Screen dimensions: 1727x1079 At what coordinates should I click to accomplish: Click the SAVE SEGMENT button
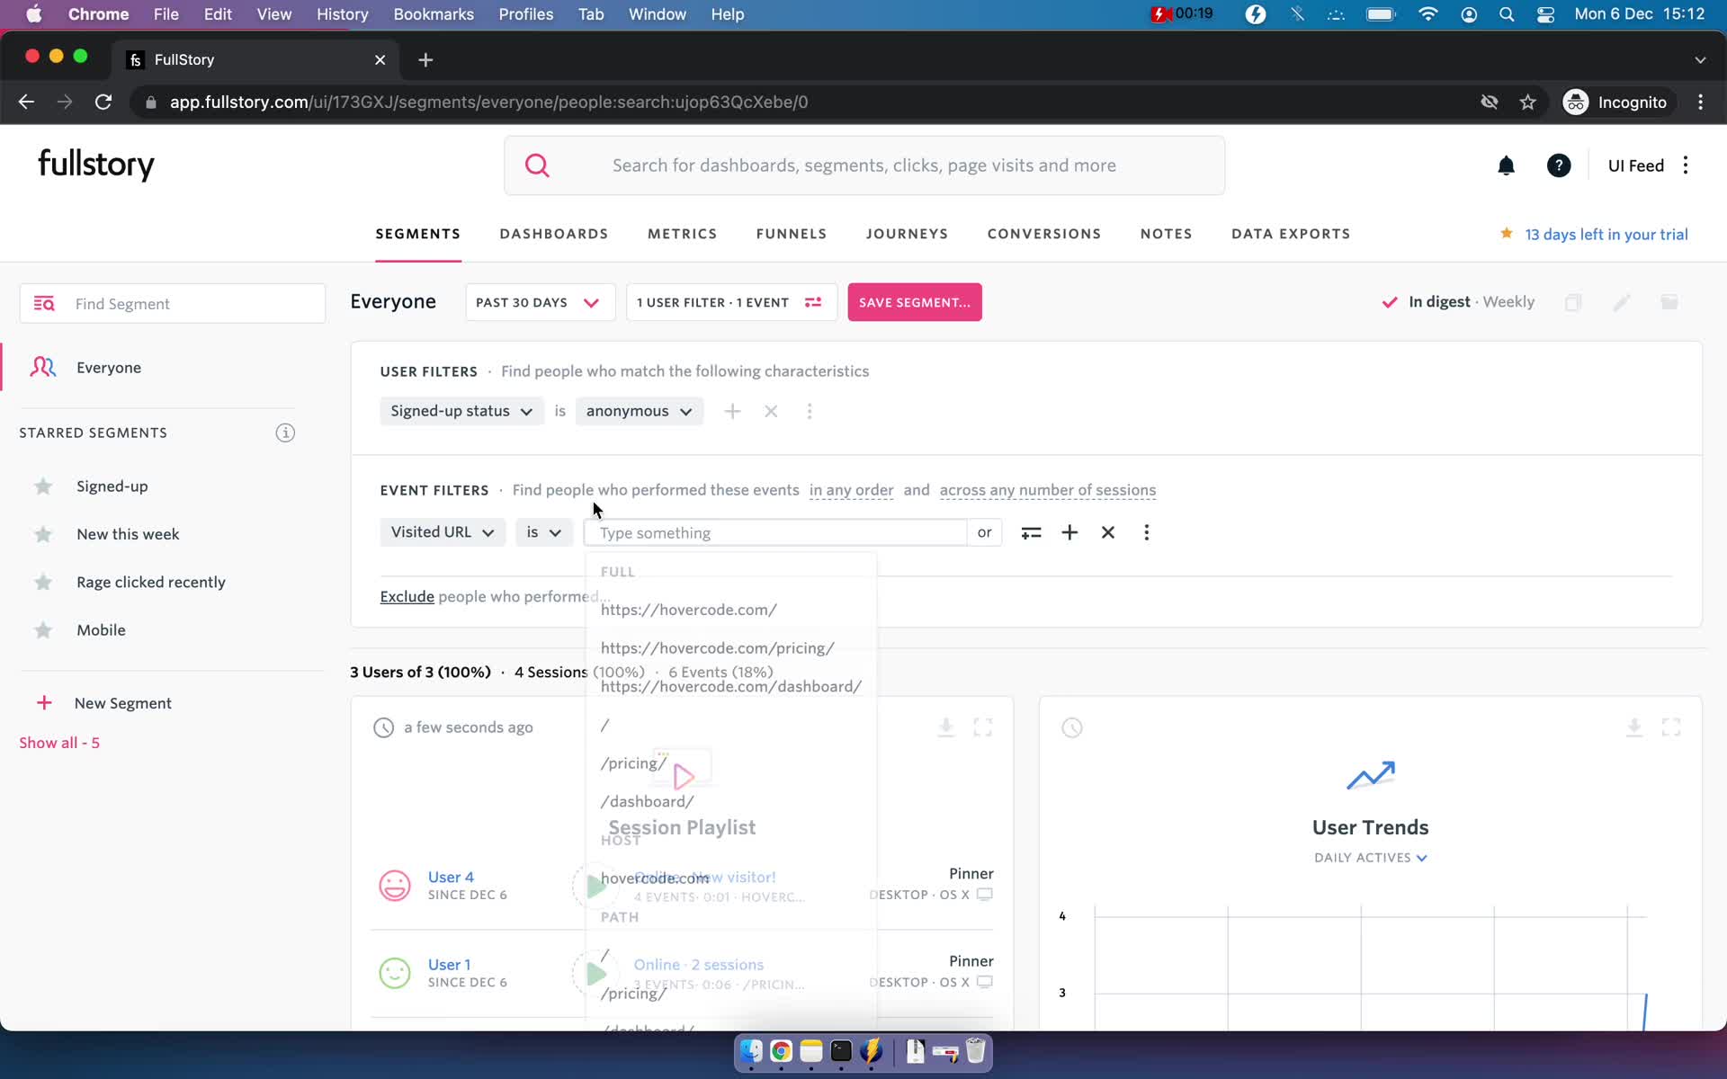914,301
